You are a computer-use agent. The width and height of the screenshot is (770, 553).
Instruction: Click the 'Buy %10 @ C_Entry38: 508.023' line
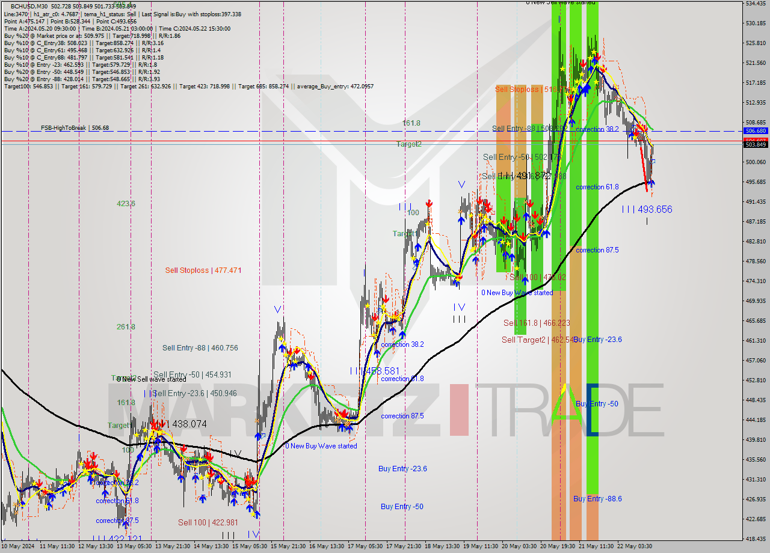(82, 43)
